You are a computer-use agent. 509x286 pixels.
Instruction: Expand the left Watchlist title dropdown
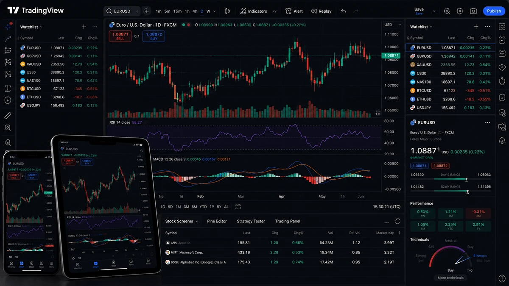click(40, 27)
